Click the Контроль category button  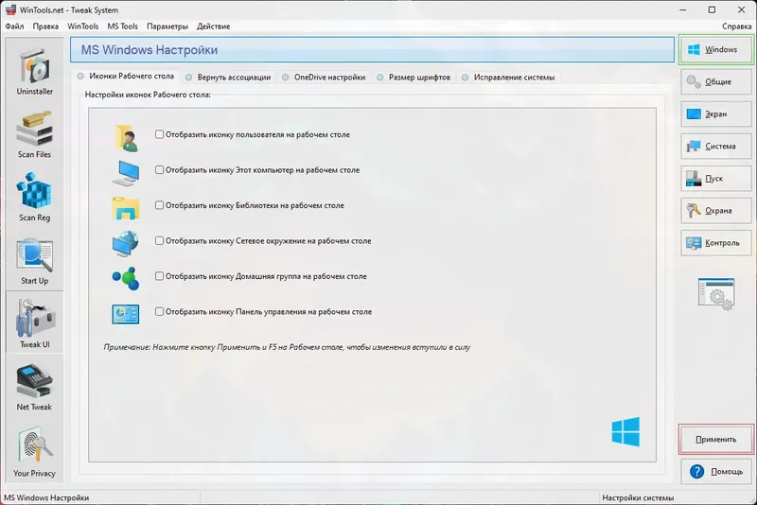716,243
